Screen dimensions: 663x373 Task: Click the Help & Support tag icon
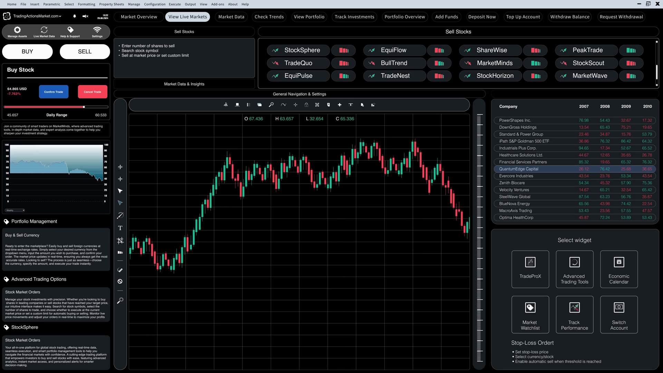[70, 30]
